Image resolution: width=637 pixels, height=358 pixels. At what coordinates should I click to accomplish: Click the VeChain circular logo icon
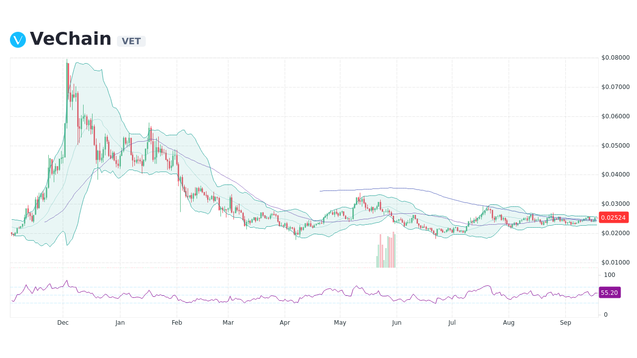pos(17,39)
